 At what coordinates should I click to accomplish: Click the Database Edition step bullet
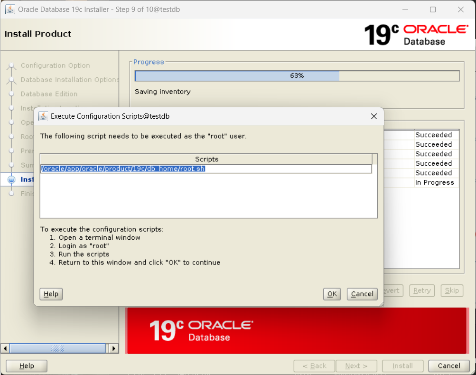pyautogui.click(x=11, y=94)
